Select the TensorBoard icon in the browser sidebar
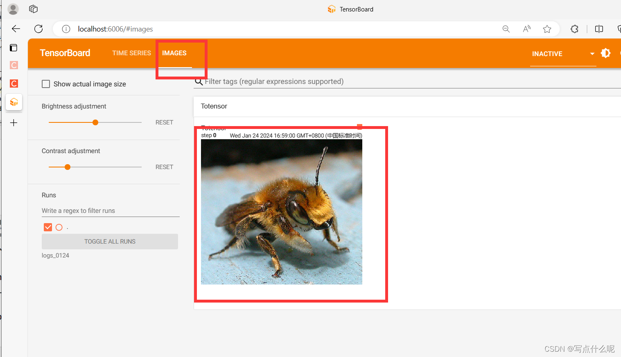 click(x=14, y=102)
